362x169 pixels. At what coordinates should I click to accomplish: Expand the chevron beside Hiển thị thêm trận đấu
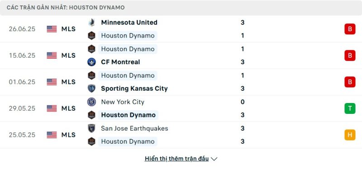214,159
